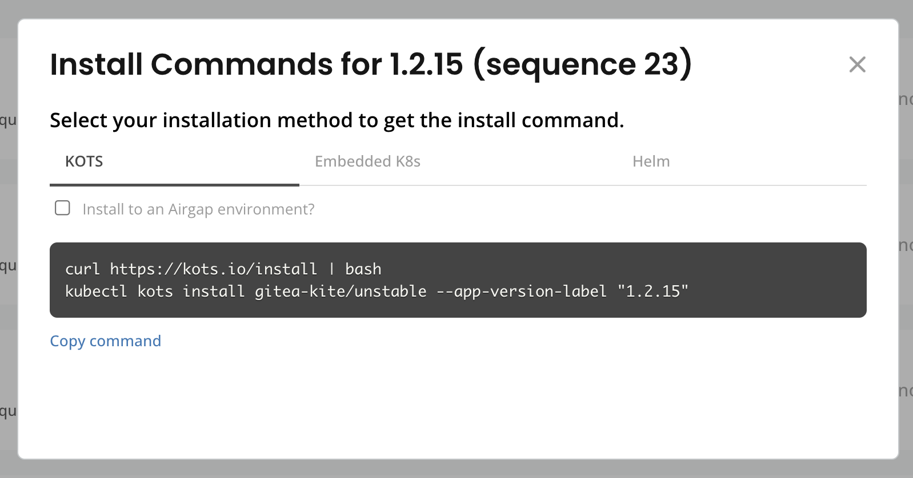Screen dimensions: 913x478
Task: Click the dark install command code block
Action: coord(771,279)
